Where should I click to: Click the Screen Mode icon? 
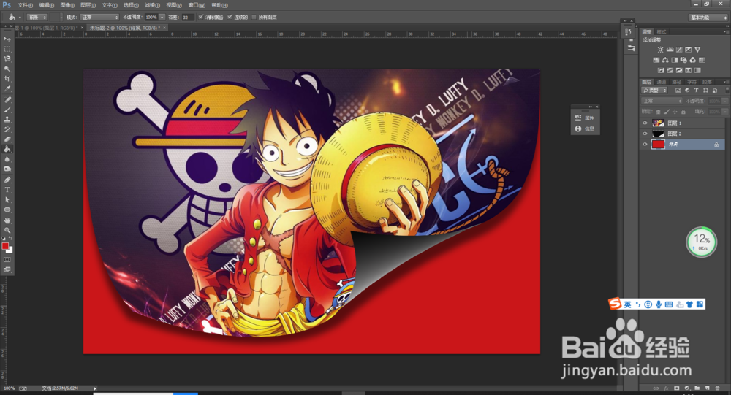click(7, 269)
